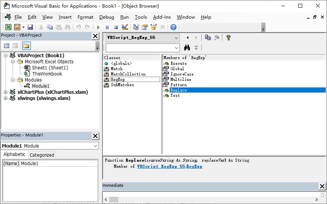Screen dimensions: 327x204
Task: Select Module1 in the project tree
Action: (x=40, y=86)
